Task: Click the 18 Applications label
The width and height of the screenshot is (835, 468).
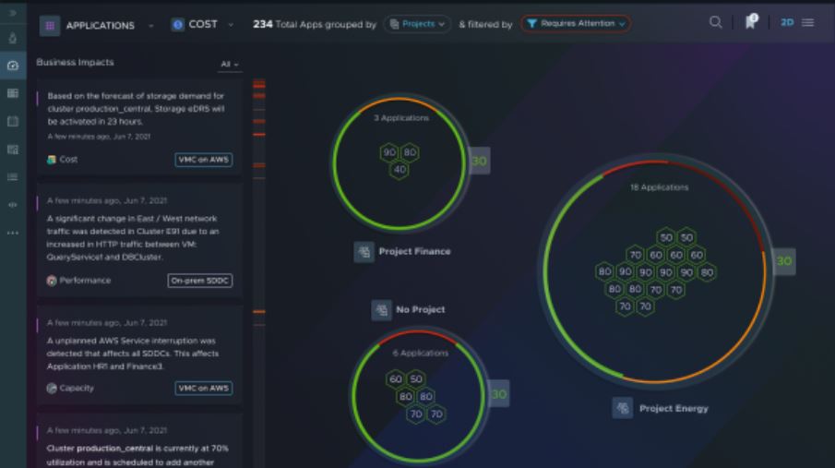Action: 660,187
